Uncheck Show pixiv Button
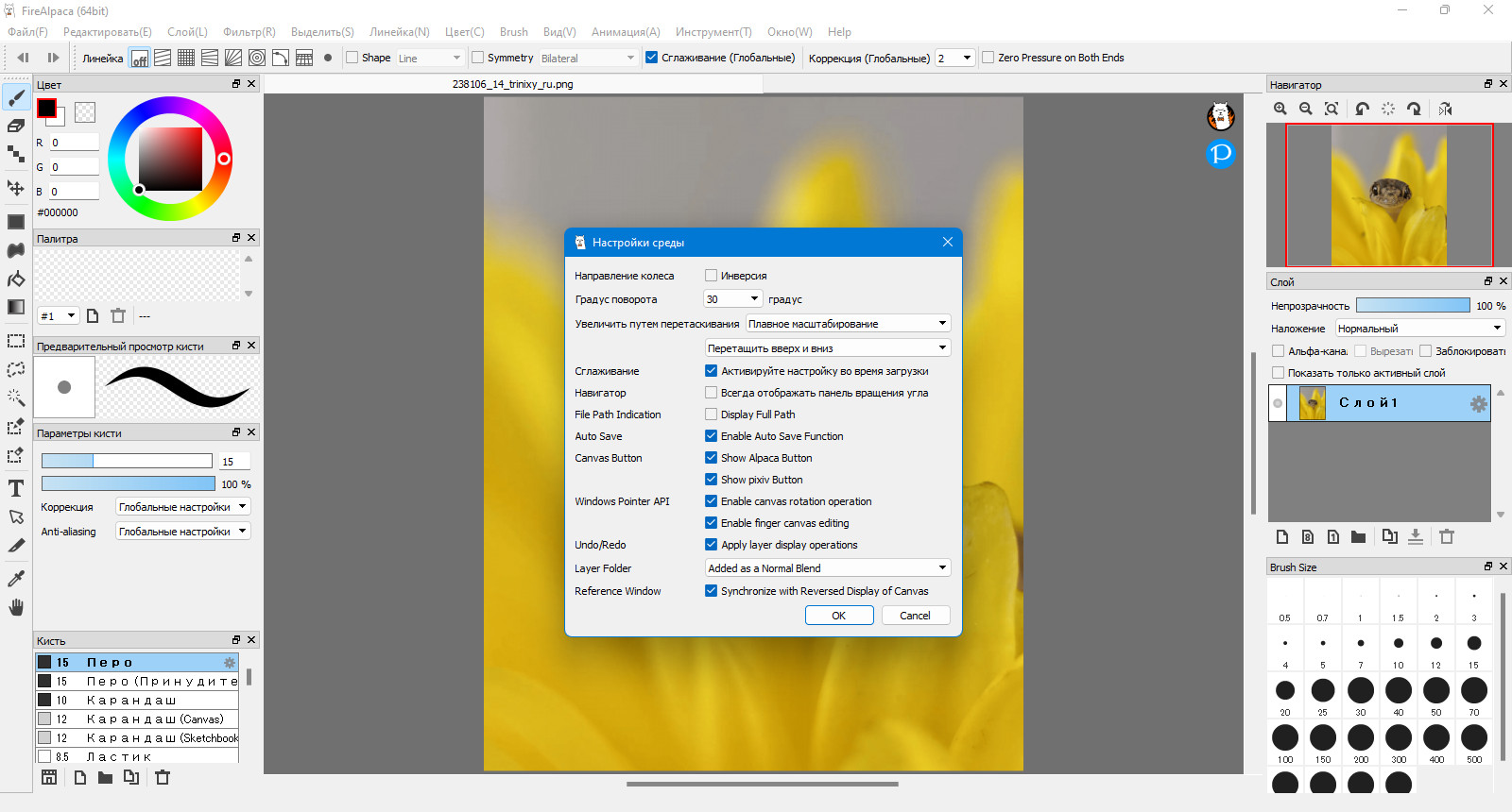This screenshot has width=1512, height=812. pos(711,480)
